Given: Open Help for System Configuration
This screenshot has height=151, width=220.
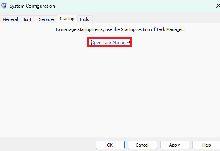Looking at the screenshot, I should point(206,145).
